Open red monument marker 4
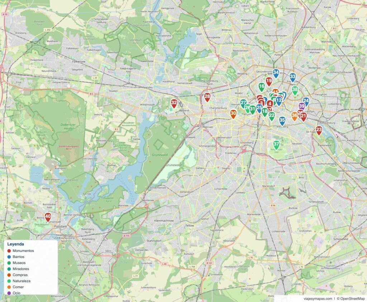367x302 pixels. (x=270, y=104)
